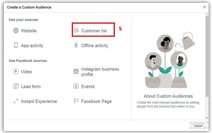The height and width of the screenshot is (133, 212).
Task: Click the 'Create the most relevant audiences' description
Action: [x=168, y=104]
